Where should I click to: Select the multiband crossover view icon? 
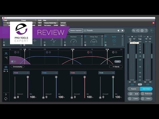(6, 54)
